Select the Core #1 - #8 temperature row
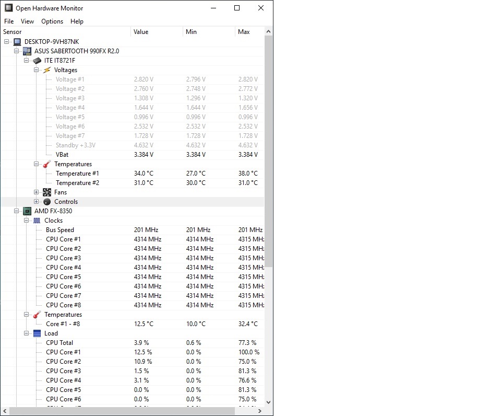Image resolution: width=501 pixels, height=416 pixels. 132,324
